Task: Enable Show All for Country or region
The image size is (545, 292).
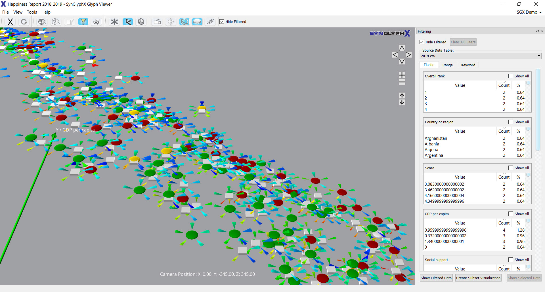Action: 511,122
